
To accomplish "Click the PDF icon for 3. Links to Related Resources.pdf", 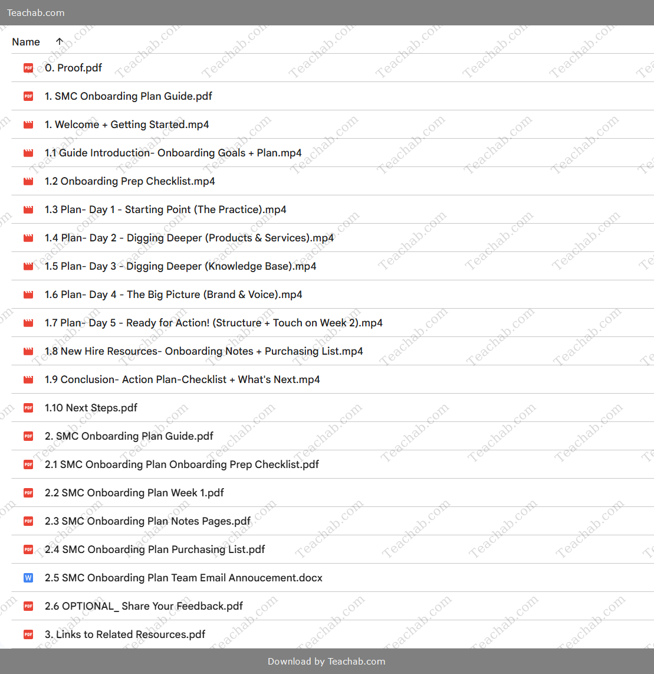I will click(28, 634).
